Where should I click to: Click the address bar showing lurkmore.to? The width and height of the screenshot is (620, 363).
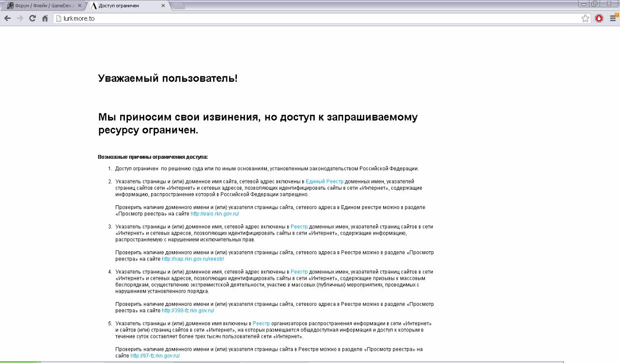click(315, 18)
